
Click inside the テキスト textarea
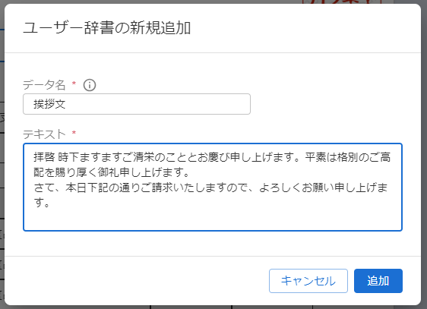[213, 187]
